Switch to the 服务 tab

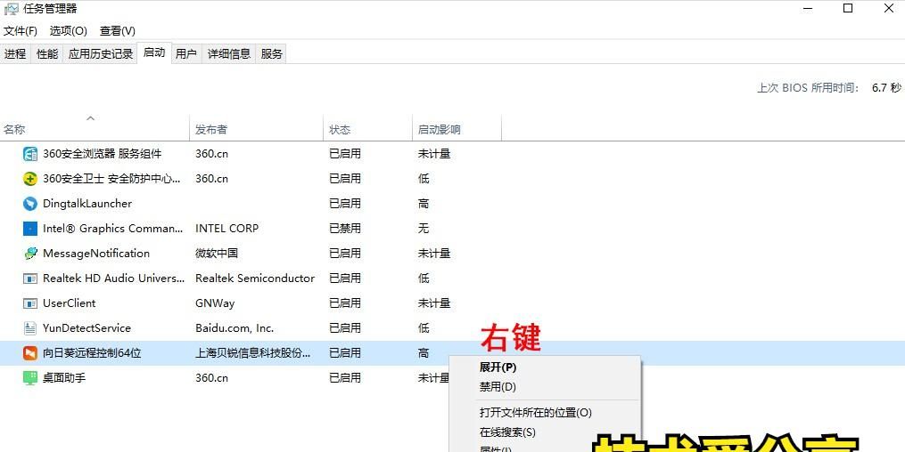pyautogui.click(x=271, y=53)
